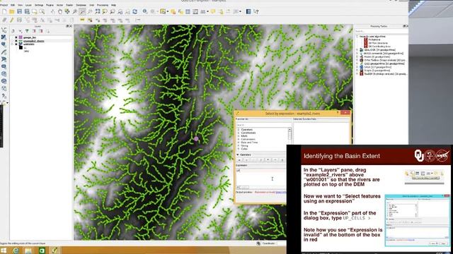Screen dimensions: 453x254
Task: Open the Help menu
Action: tap(113, 5)
